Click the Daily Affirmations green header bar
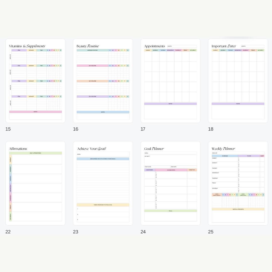 point(35,153)
